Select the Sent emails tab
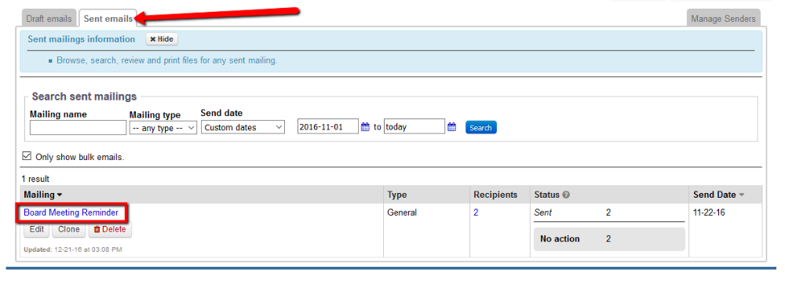Viewport: 785px width, 284px height. (108, 19)
